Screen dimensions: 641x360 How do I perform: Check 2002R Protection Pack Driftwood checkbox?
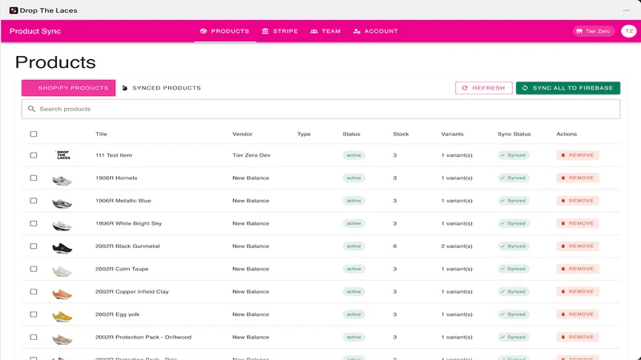pos(34,337)
